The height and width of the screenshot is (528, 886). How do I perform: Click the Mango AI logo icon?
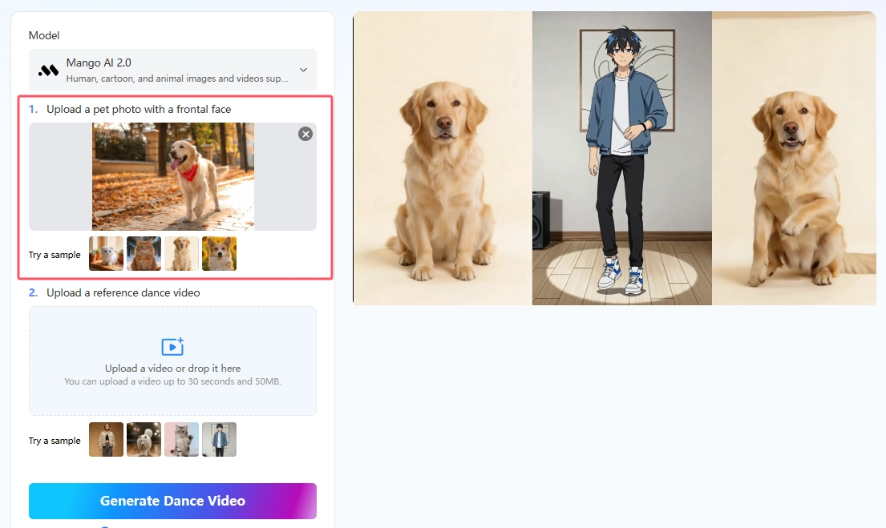pos(48,70)
